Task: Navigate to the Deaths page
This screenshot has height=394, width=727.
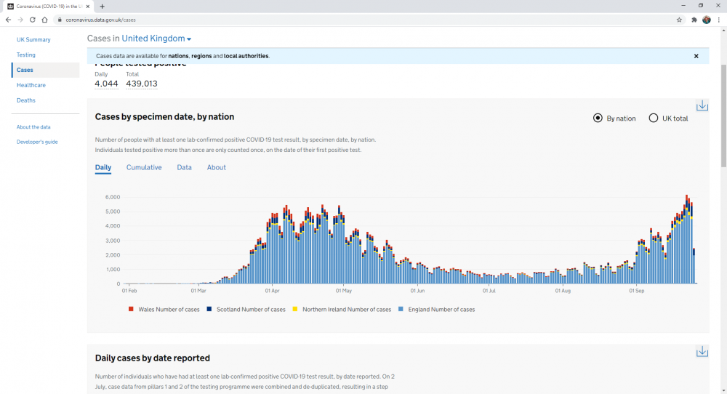Action: click(26, 100)
